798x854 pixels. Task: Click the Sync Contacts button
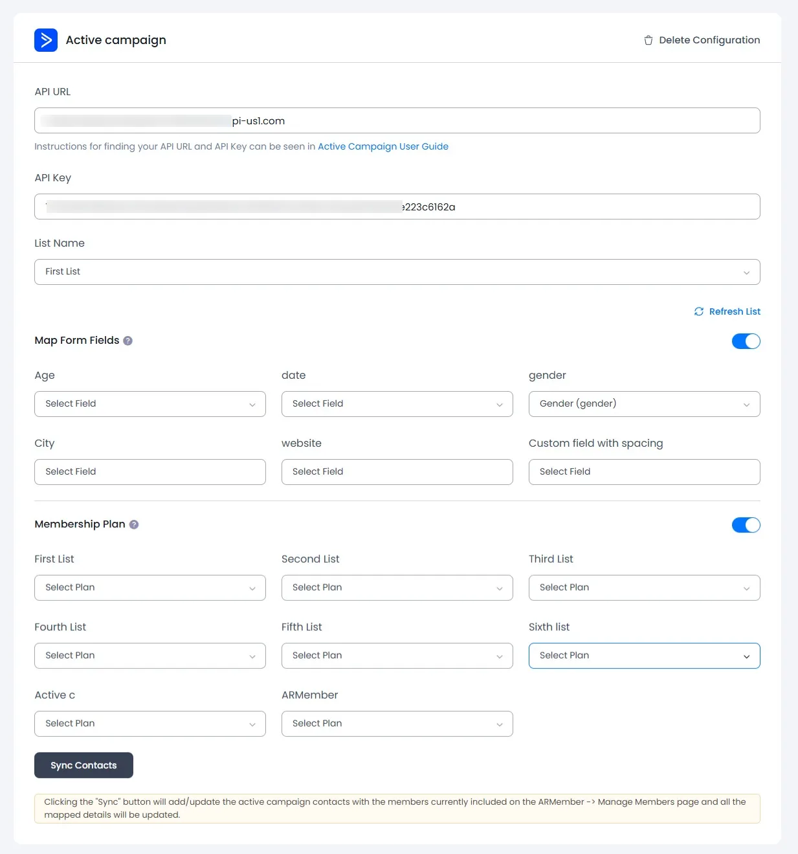[83, 765]
